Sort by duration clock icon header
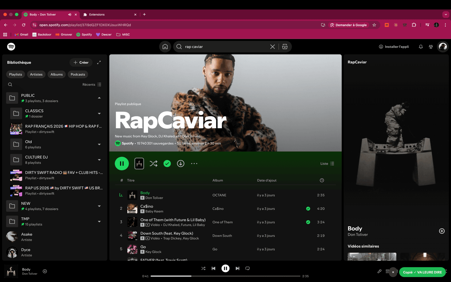This screenshot has width=451, height=282. tap(322, 180)
